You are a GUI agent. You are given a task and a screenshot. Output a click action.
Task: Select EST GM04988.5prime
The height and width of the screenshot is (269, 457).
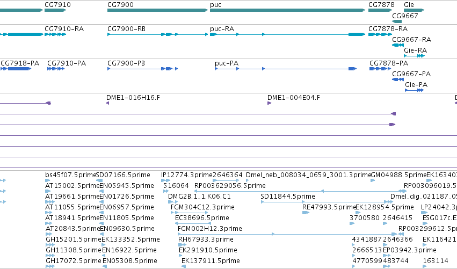(398, 175)
